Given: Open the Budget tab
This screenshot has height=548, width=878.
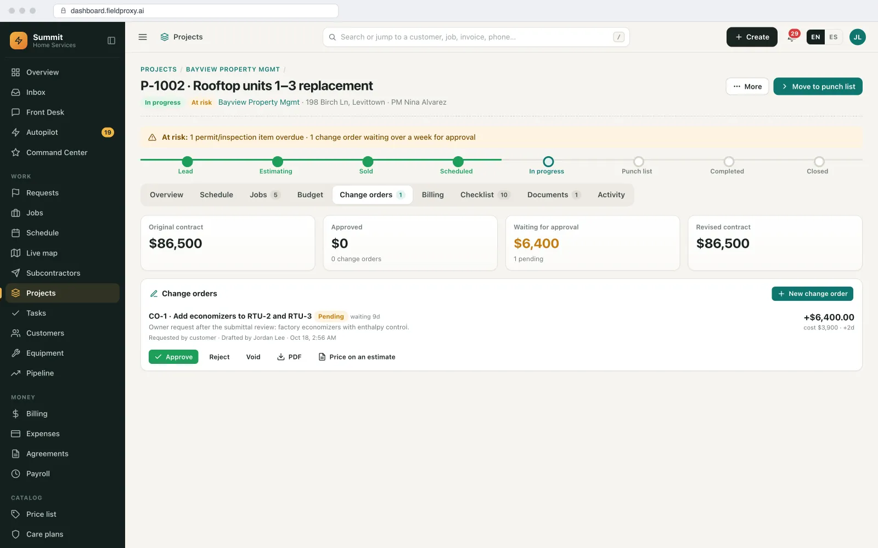Looking at the screenshot, I should pyautogui.click(x=310, y=195).
